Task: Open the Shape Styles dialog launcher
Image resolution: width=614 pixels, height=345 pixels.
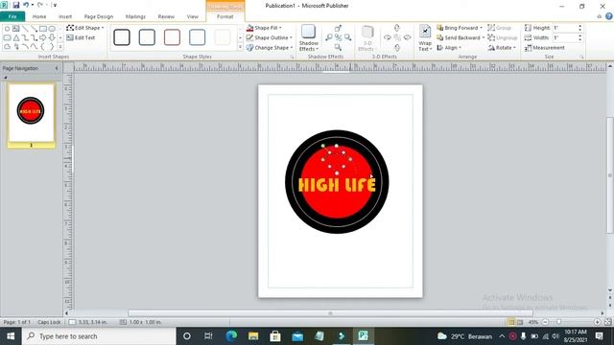Action: (x=292, y=57)
